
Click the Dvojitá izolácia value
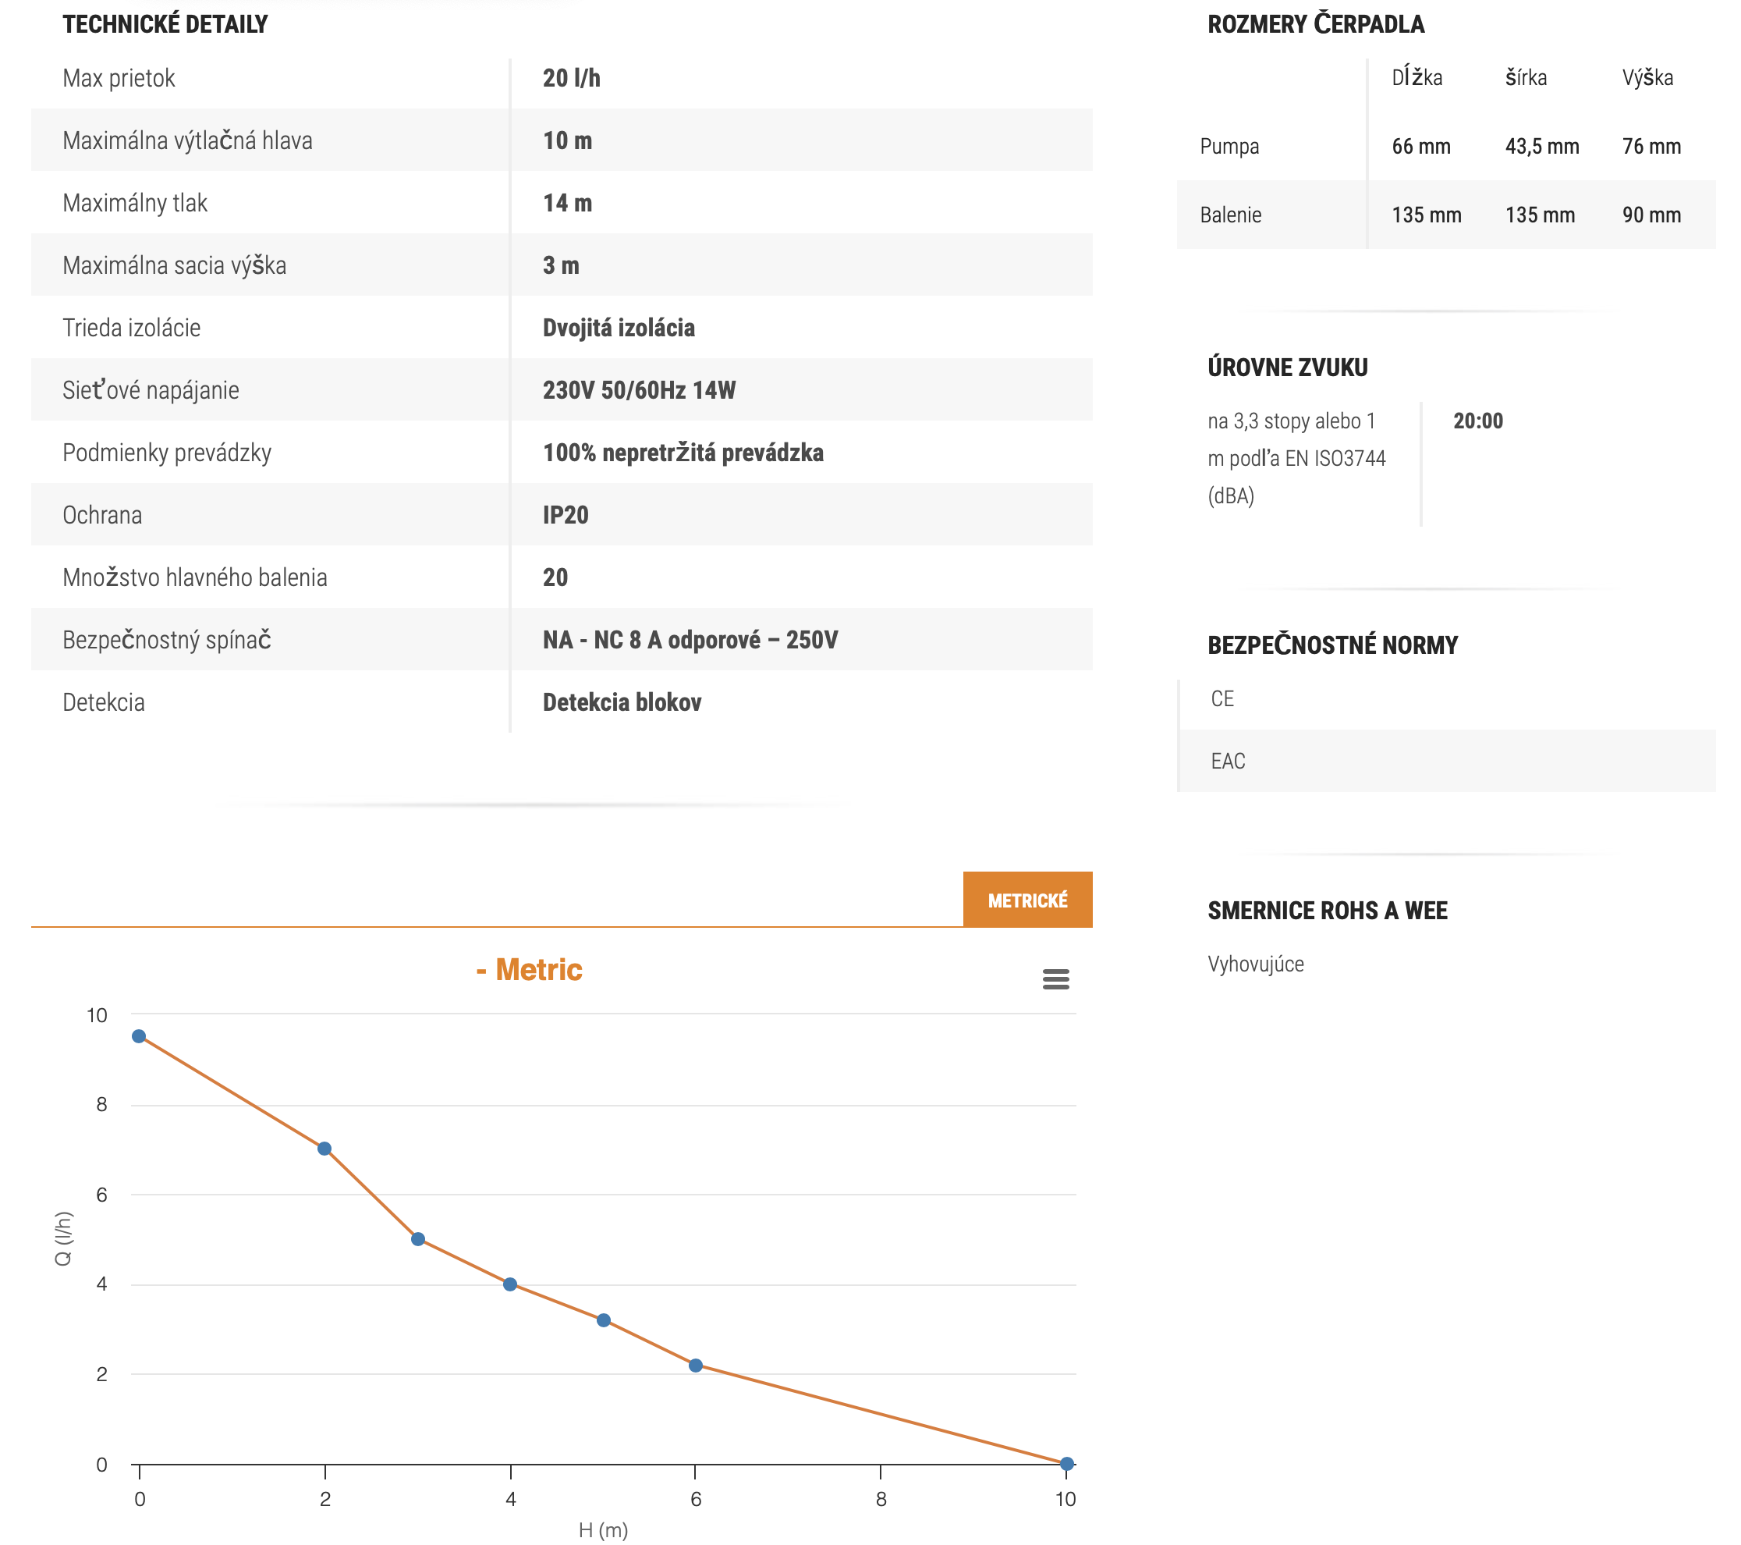tap(619, 328)
